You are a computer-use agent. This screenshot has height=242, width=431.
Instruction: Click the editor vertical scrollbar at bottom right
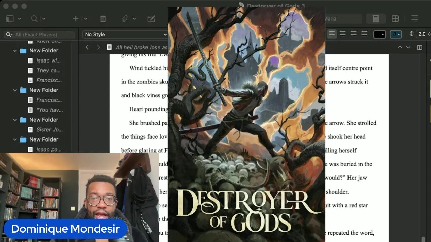(x=423, y=239)
